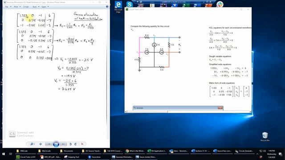Switch to Word SourceTree taskbar item
The height and width of the screenshot is (160, 285).
tap(223, 151)
